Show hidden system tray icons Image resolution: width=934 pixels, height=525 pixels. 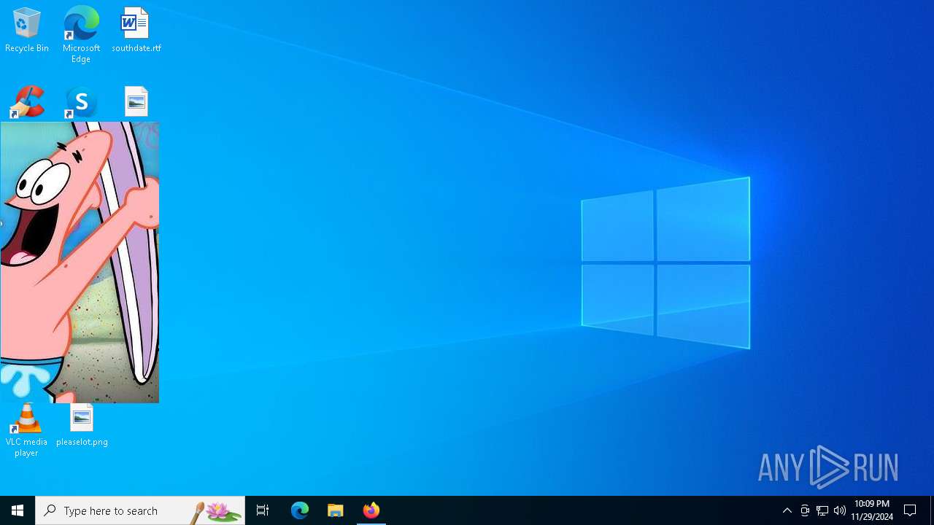click(787, 510)
